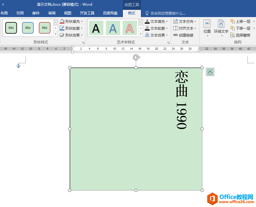
Task: Click the Align Text (对齐文本) icon
Action: click(175, 28)
